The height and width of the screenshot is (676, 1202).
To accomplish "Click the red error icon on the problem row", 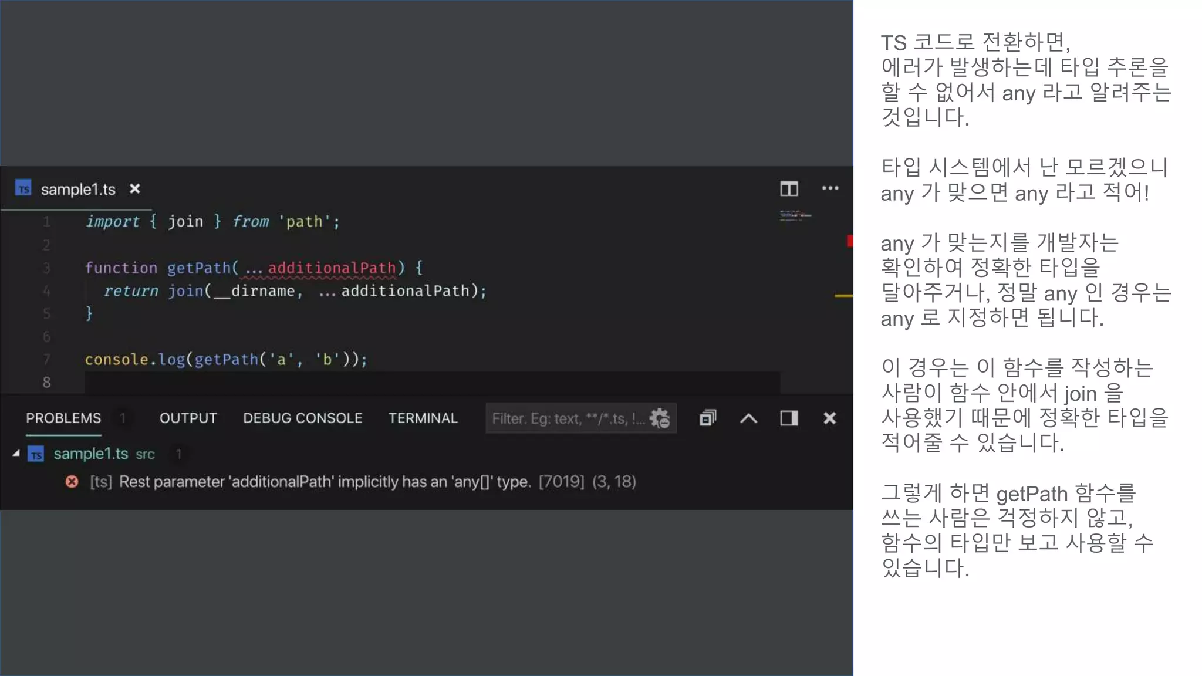I will 72,482.
